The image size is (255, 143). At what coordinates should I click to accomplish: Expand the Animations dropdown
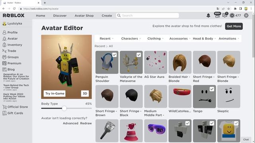(x=229, y=39)
